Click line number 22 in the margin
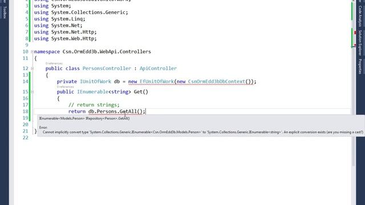The height and width of the screenshot is (205, 365). pos(25,138)
